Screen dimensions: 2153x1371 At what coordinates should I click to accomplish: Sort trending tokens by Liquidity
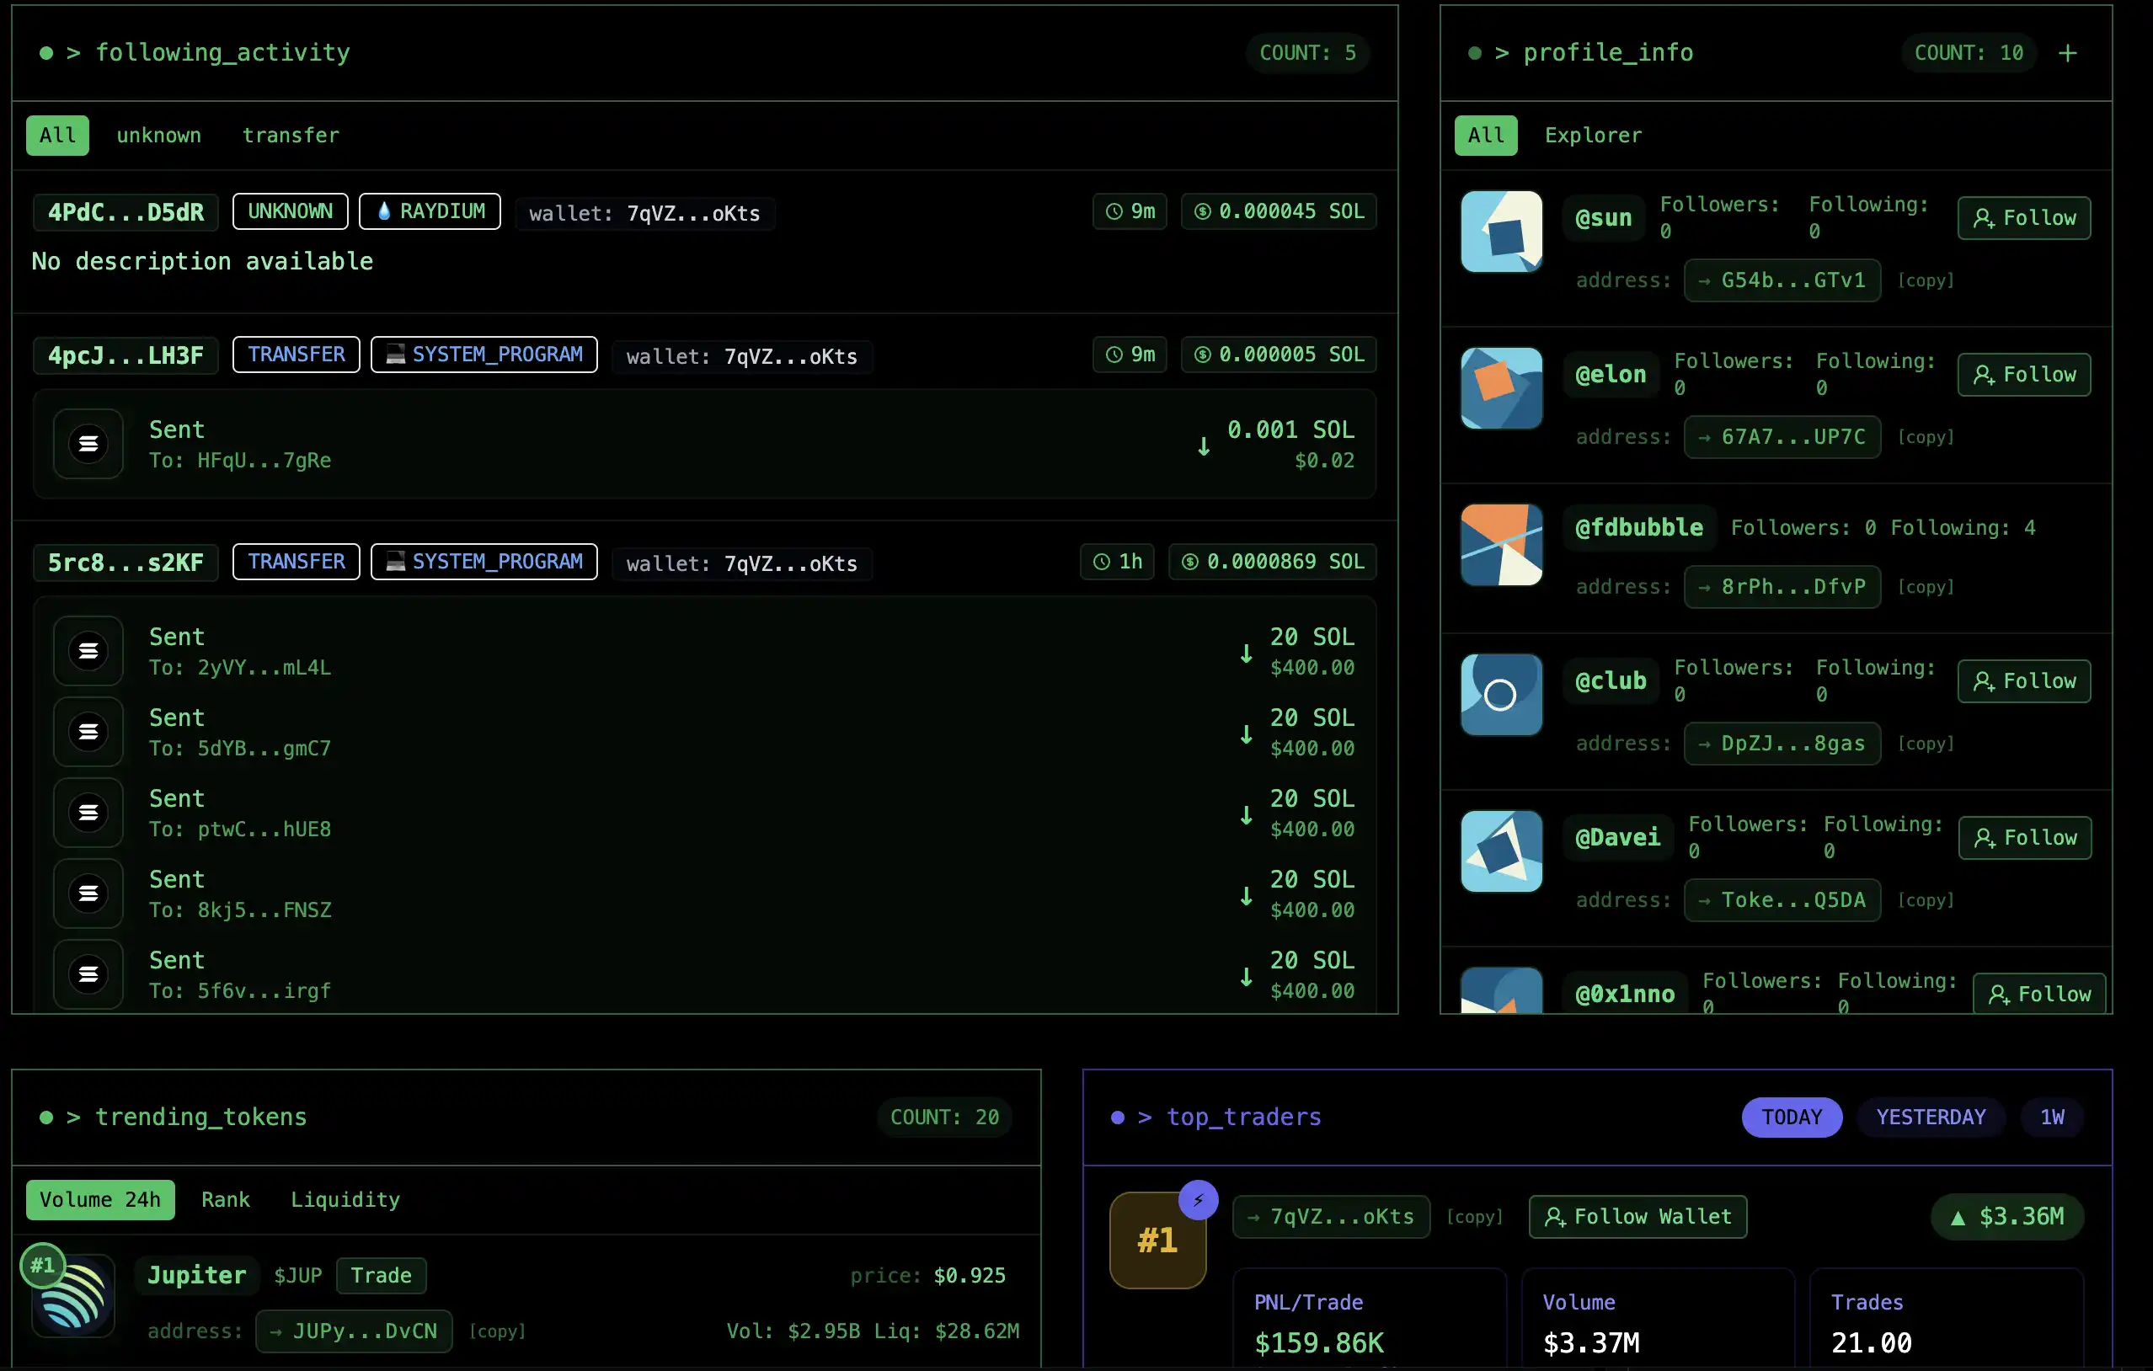(x=345, y=1199)
